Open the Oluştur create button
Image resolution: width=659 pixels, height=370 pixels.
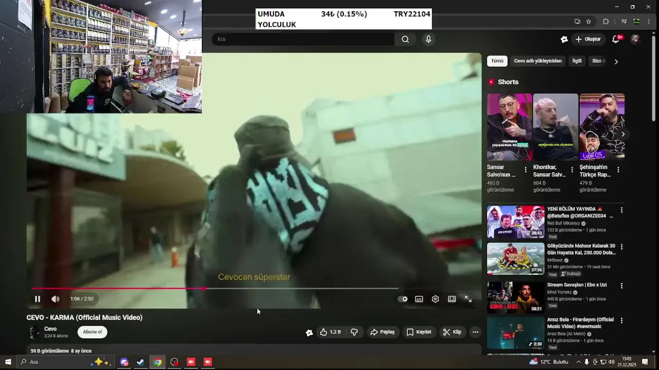click(588, 39)
